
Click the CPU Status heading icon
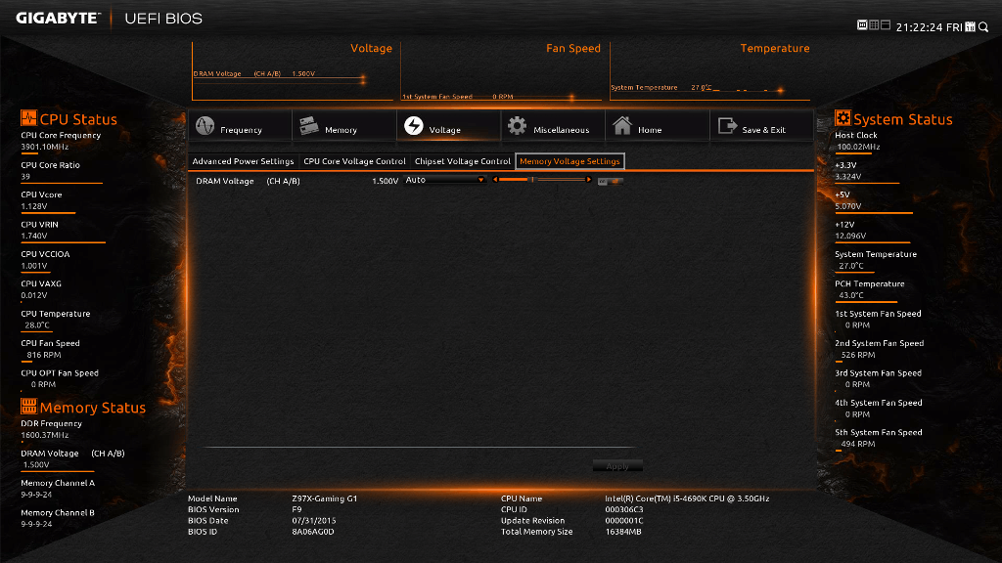[28, 118]
